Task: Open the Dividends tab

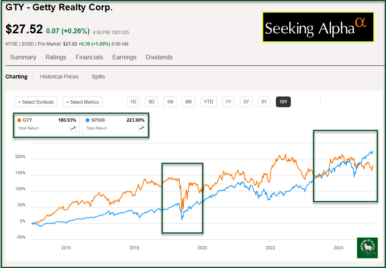Action: (159, 57)
